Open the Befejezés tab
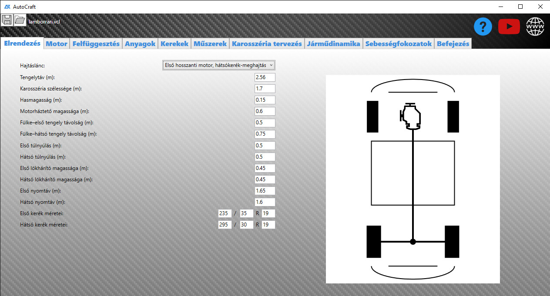Screen dimensions: 550x296 453,44
